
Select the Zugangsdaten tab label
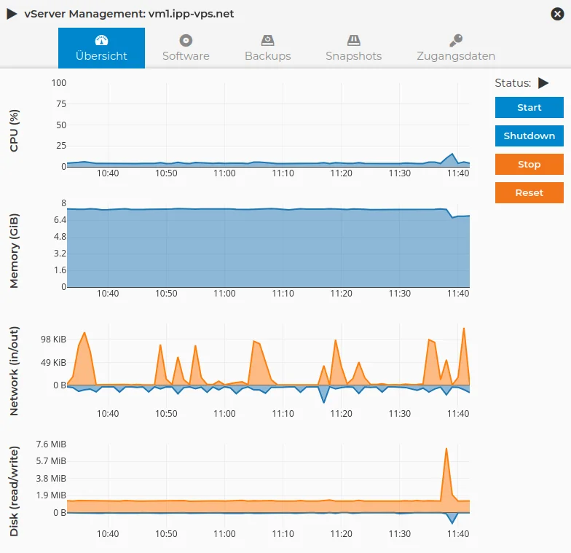click(x=456, y=56)
